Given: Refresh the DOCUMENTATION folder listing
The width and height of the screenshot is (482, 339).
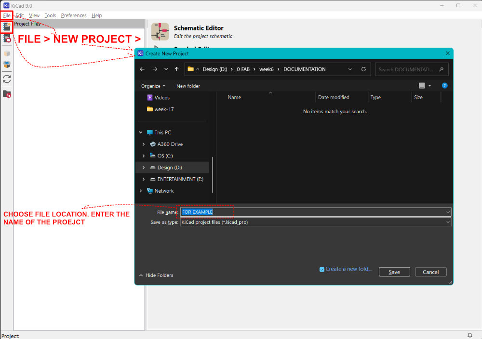Looking at the screenshot, I should point(363,69).
